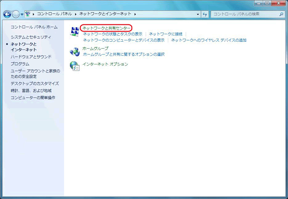Expand breadcrumb arrow after コントロール パネル
This screenshot has width=288, height=199.
(x=76, y=14)
